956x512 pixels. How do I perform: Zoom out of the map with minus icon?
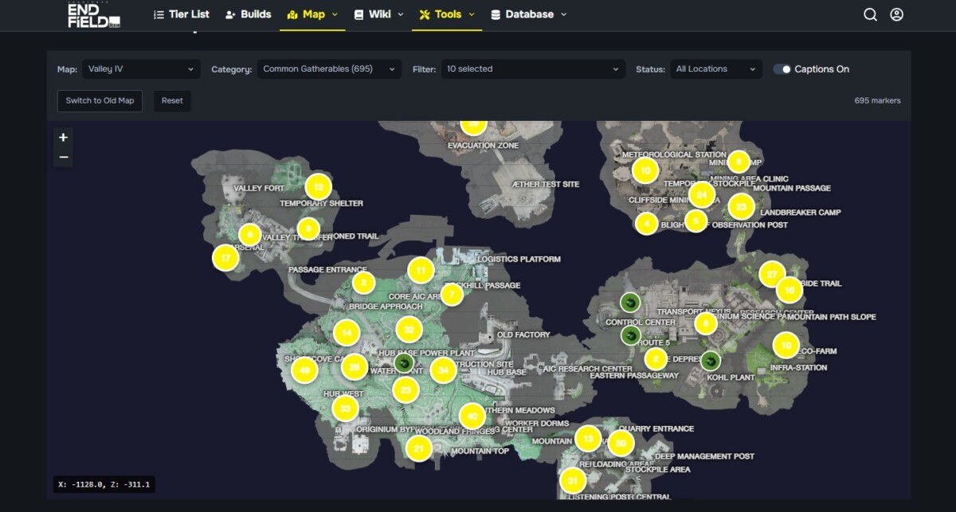63,157
